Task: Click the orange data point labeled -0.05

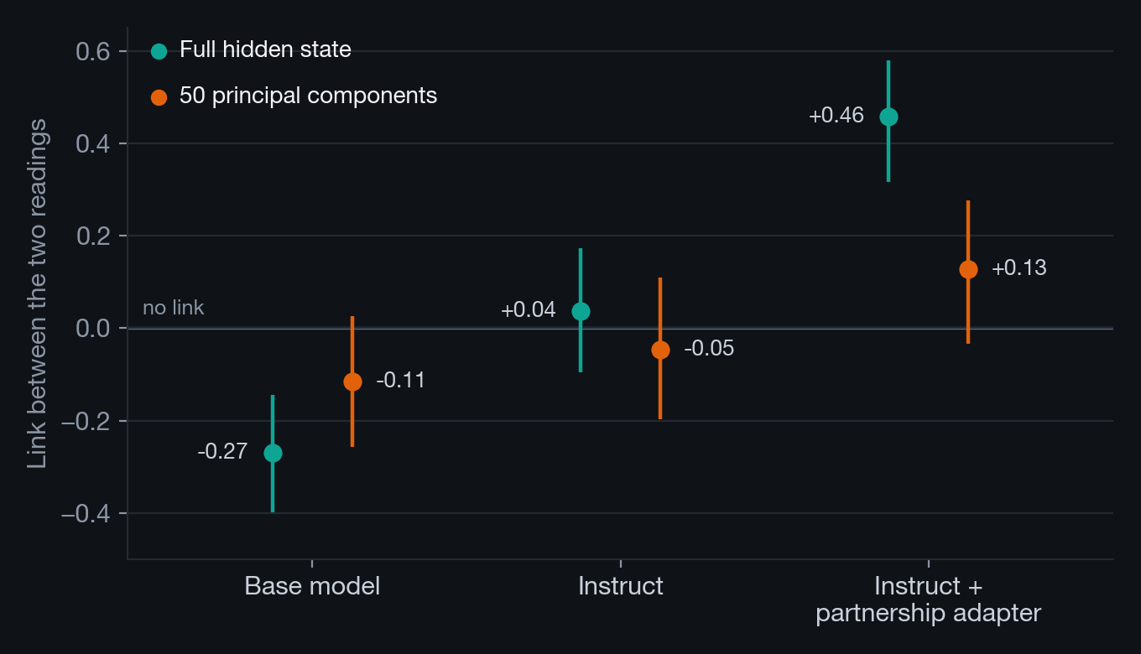Action: click(660, 350)
